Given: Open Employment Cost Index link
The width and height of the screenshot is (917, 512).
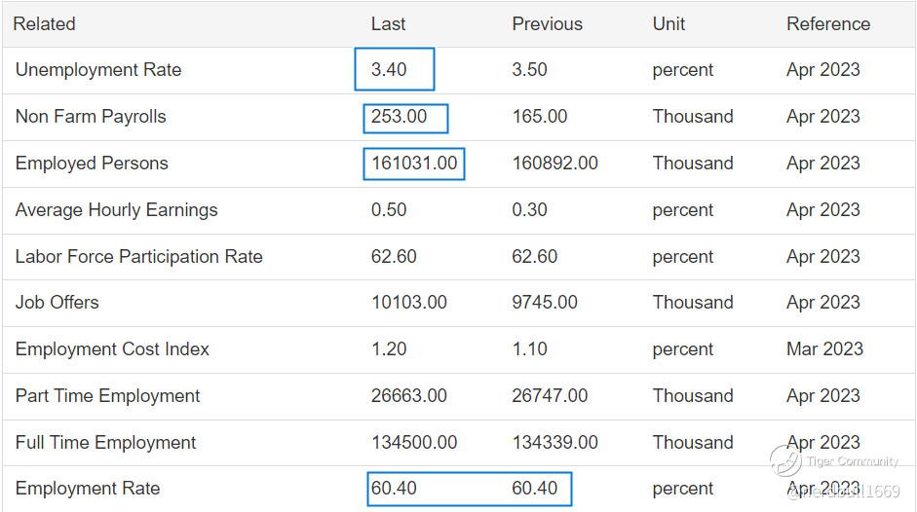Looking at the screenshot, I should coord(112,349).
